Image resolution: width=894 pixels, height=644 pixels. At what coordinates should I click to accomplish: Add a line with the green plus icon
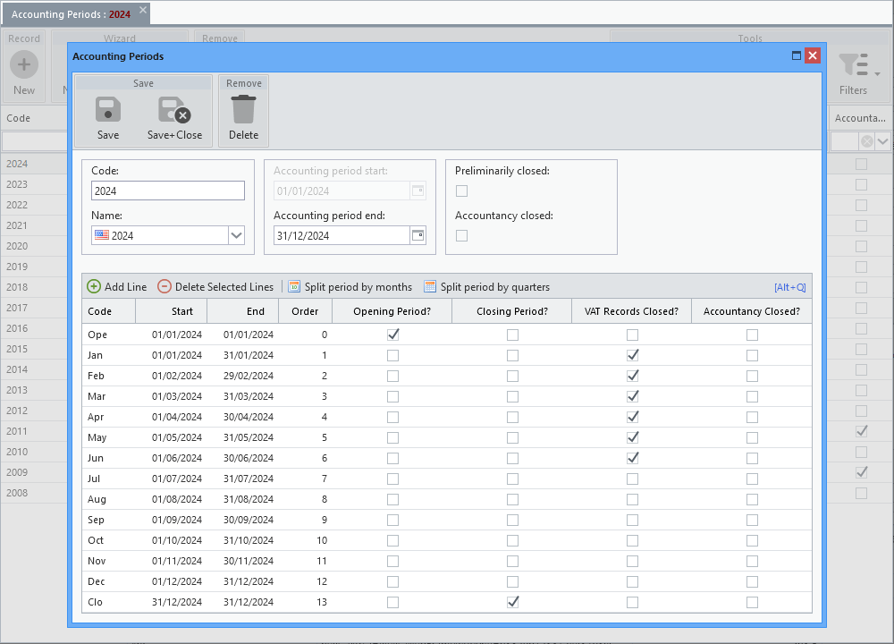[x=94, y=286]
